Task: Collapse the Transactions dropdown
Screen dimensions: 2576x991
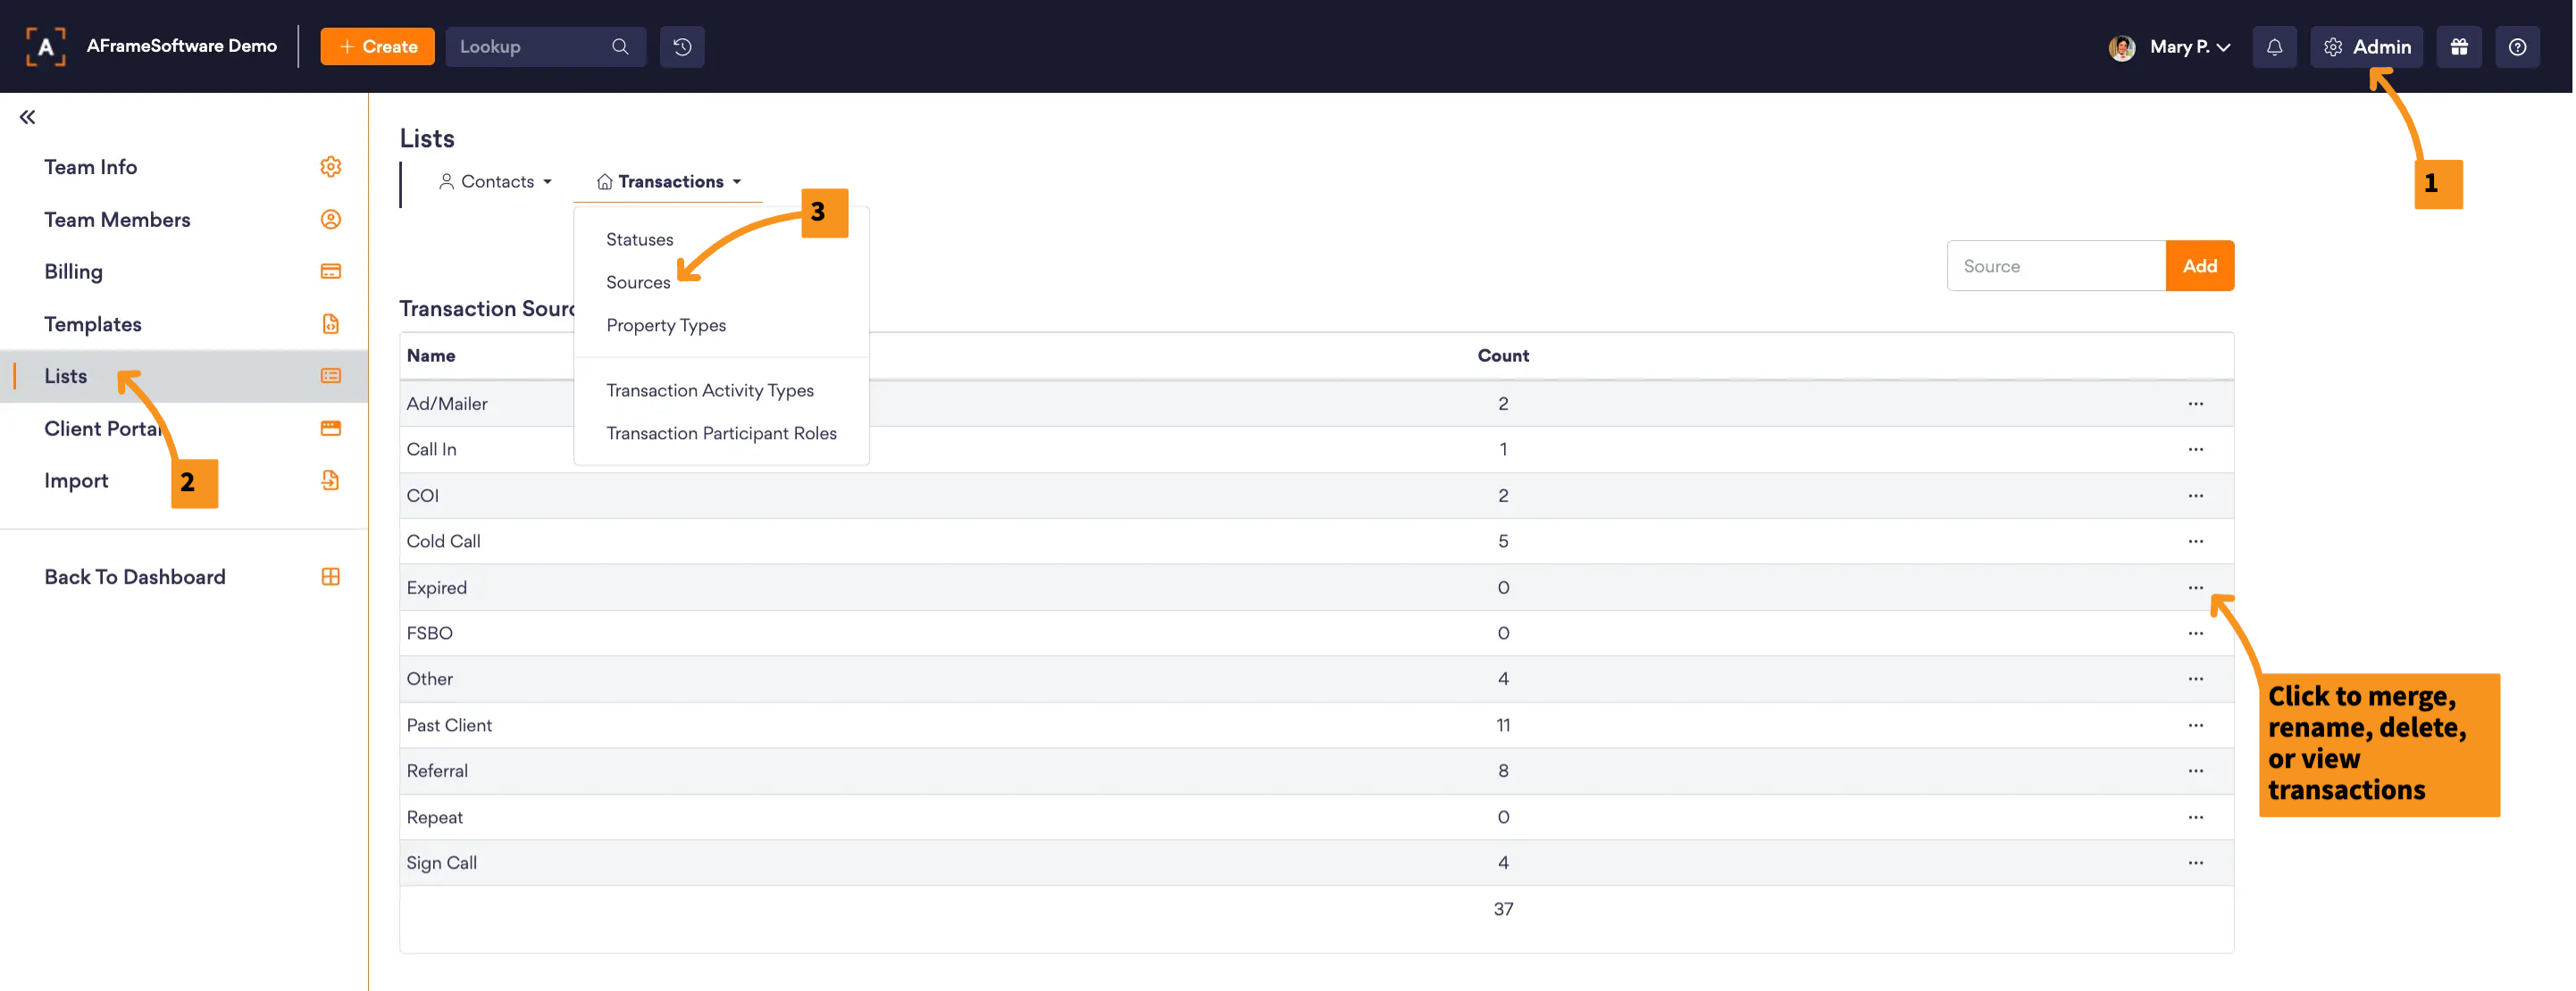Action: [669, 182]
